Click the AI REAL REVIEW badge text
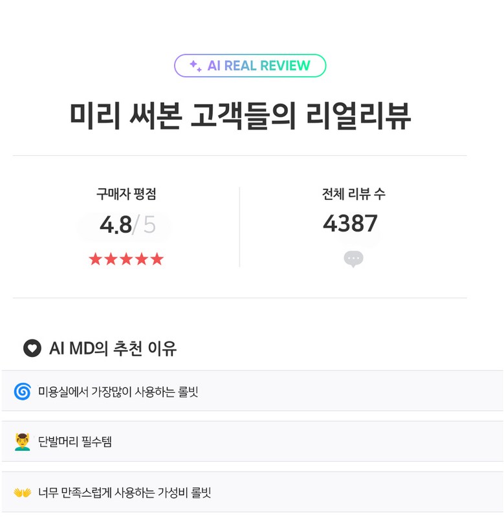 tap(258, 66)
